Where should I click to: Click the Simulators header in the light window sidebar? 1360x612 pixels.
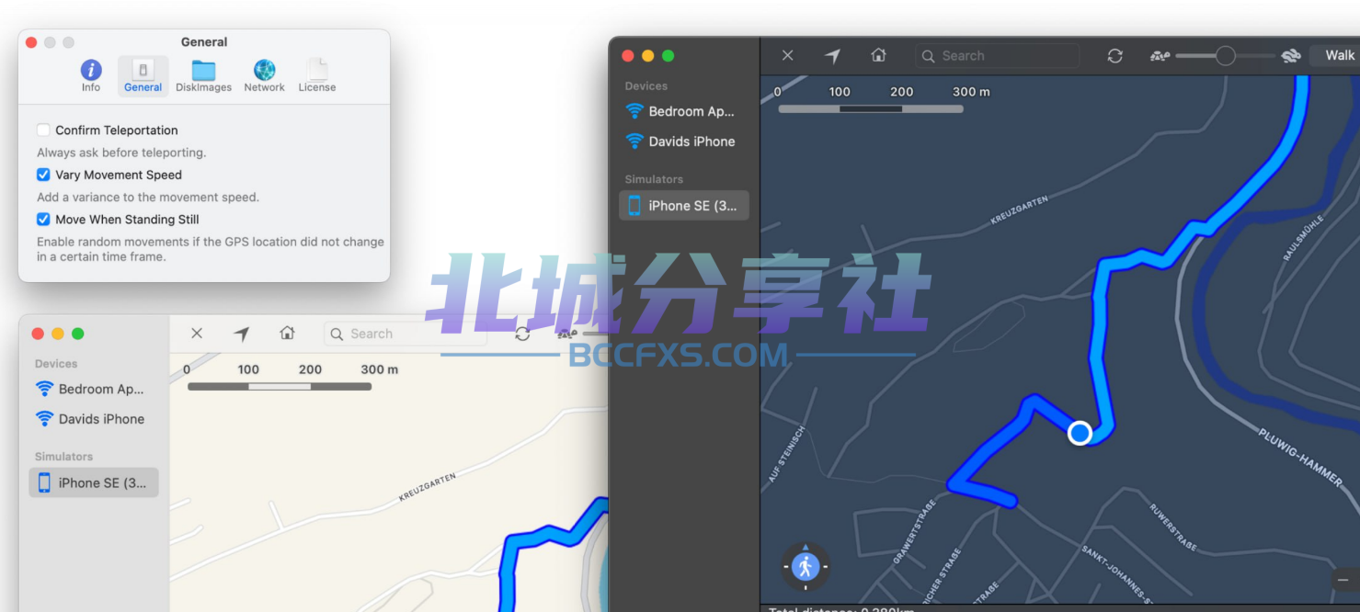pyautogui.click(x=64, y=457)
